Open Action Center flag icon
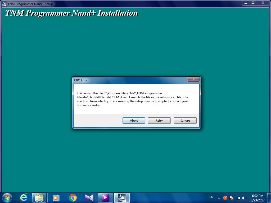The height and width of the screenshot is (203, 271). pos(231,198)
